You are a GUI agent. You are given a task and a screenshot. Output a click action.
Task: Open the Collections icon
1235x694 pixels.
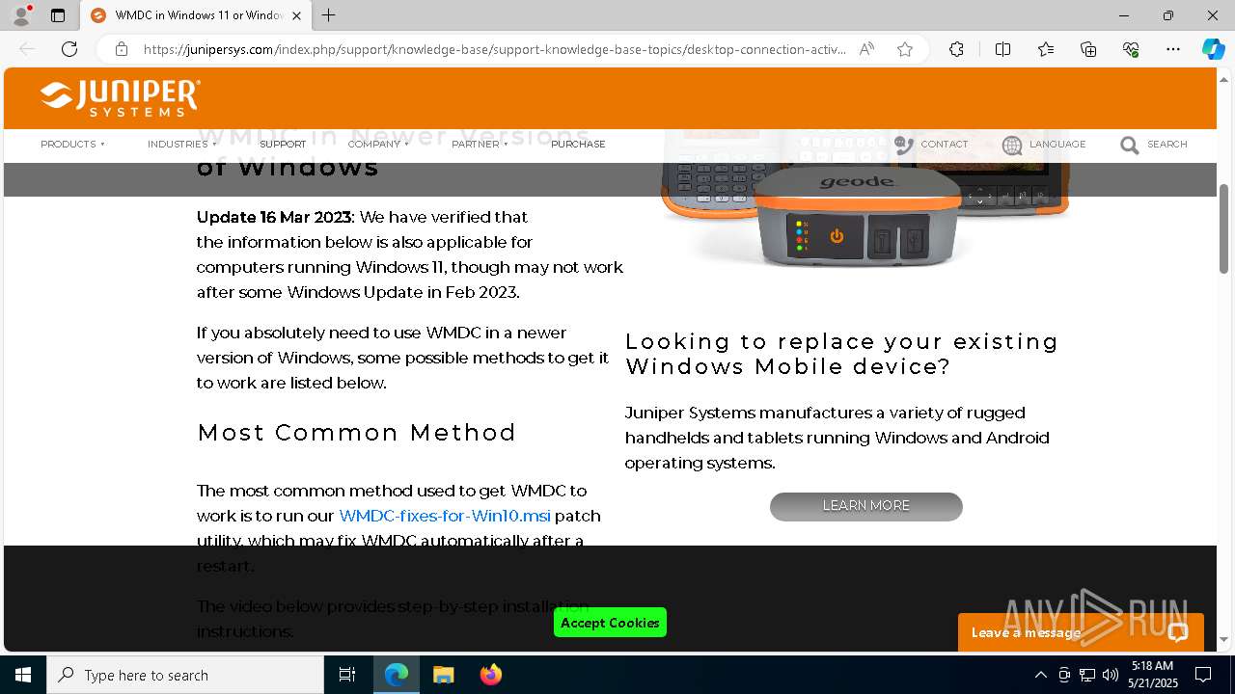click(1088, 49)
